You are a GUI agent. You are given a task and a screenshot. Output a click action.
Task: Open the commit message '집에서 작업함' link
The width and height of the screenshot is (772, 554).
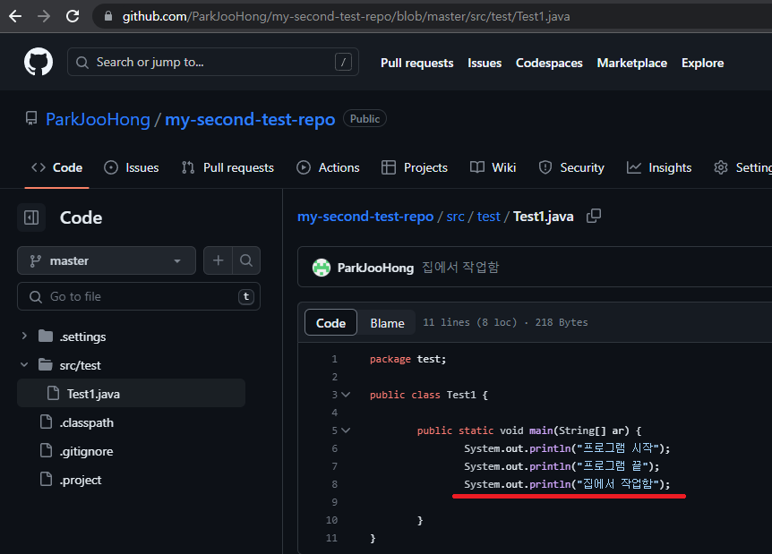(460, 268)
